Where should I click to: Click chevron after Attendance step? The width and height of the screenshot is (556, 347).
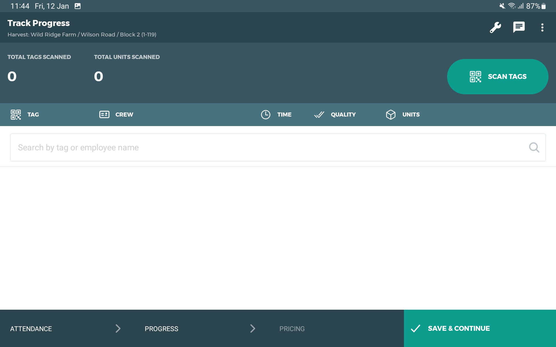click(118, 328)
